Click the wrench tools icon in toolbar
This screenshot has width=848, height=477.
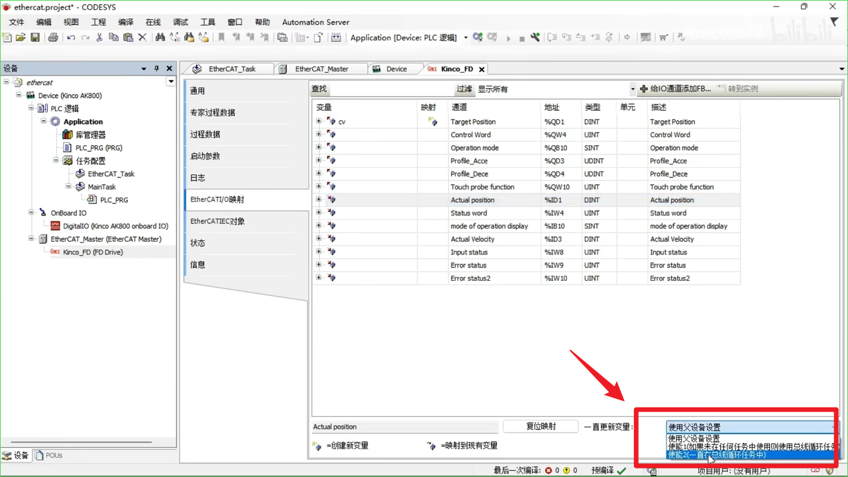point(535,38)
